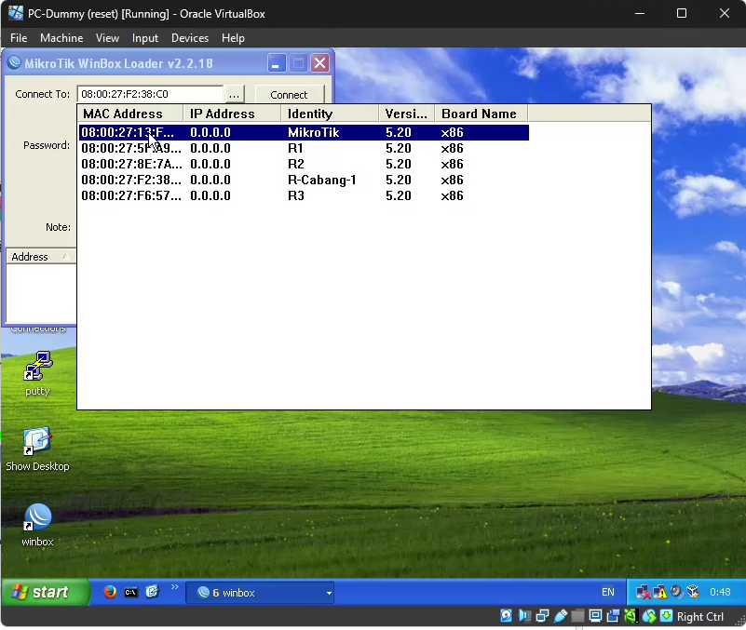The width and height of the screenshot is (746, 630).
Task: Click the WinBox Loader title bar icon
Action: click(14, 62)
